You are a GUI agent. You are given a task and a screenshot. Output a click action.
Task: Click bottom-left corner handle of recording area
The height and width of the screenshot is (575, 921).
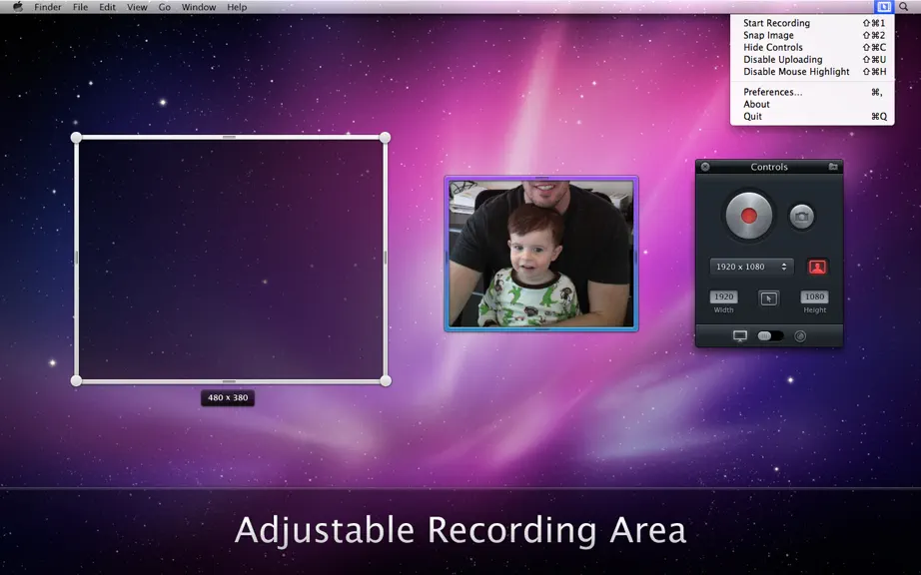(x=76, y=380)
